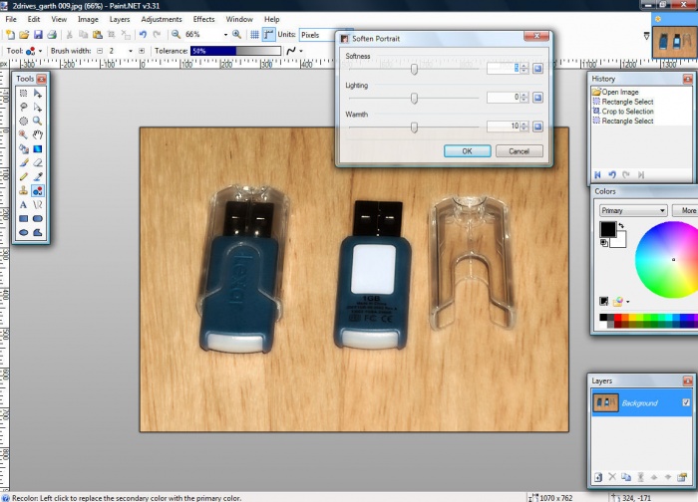The height and width of the screenshot is (502, 698).
Task: Toggle the rulers display button
Action: point(269,34)
